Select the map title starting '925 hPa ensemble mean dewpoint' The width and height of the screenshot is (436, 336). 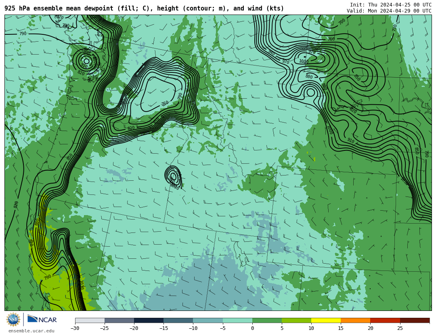pyautogui.click(x=144, y=8)
